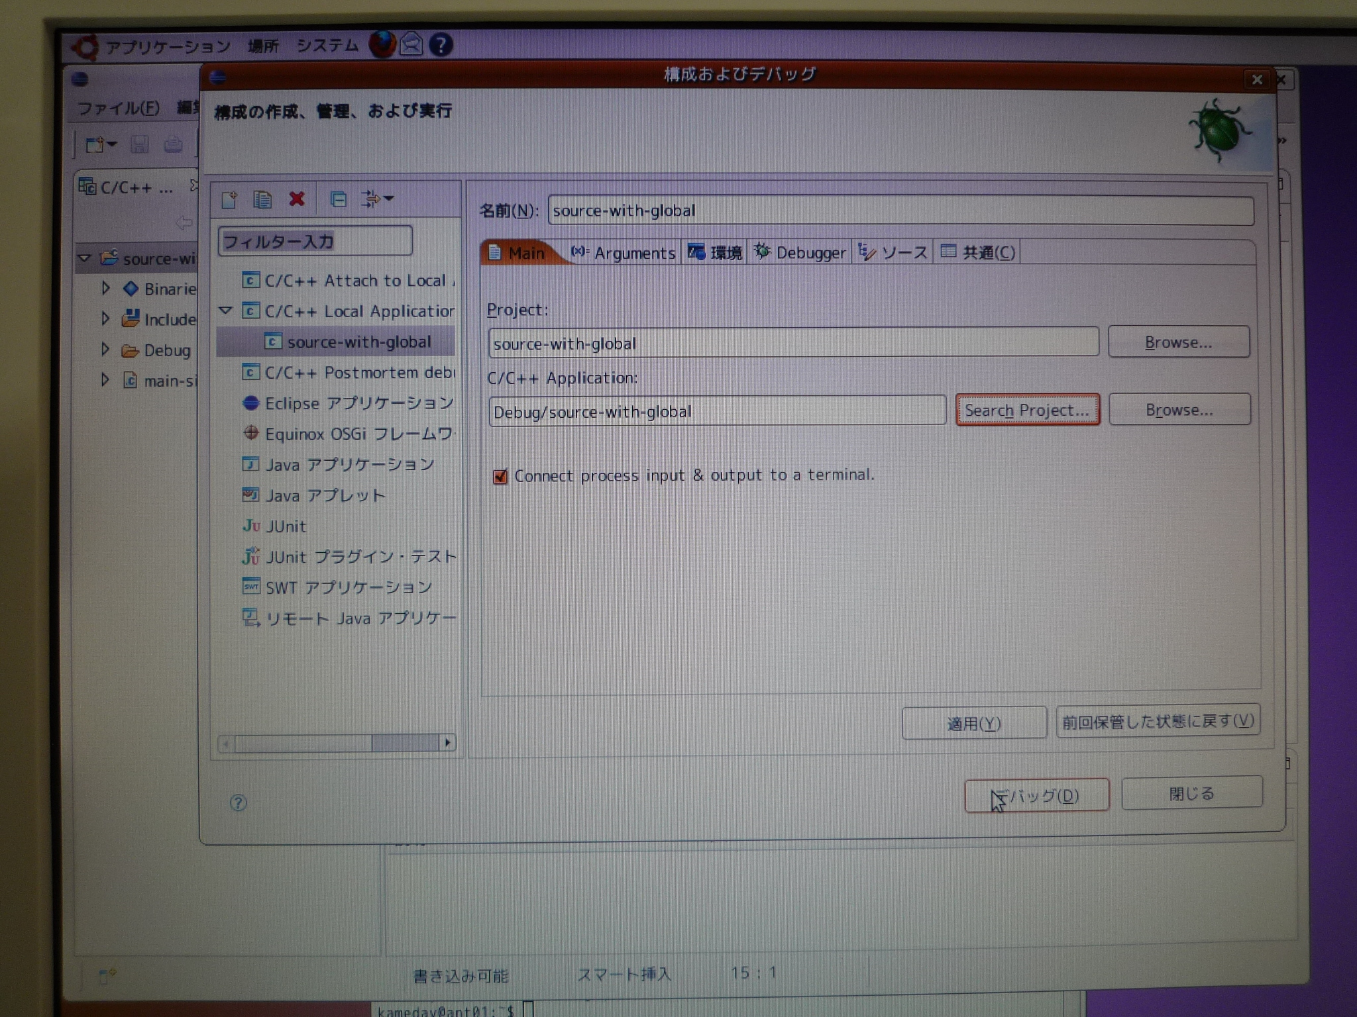
Task: Click the Save icon in Eclipse main toolbar
Action: coord(139,144)
